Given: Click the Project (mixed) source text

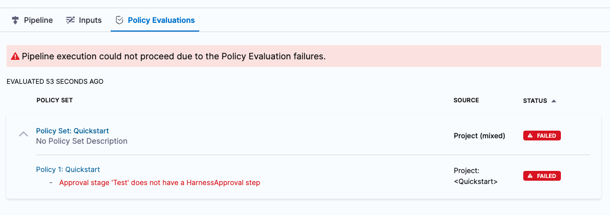Looking at the screenshot, I should coord(479,136).
